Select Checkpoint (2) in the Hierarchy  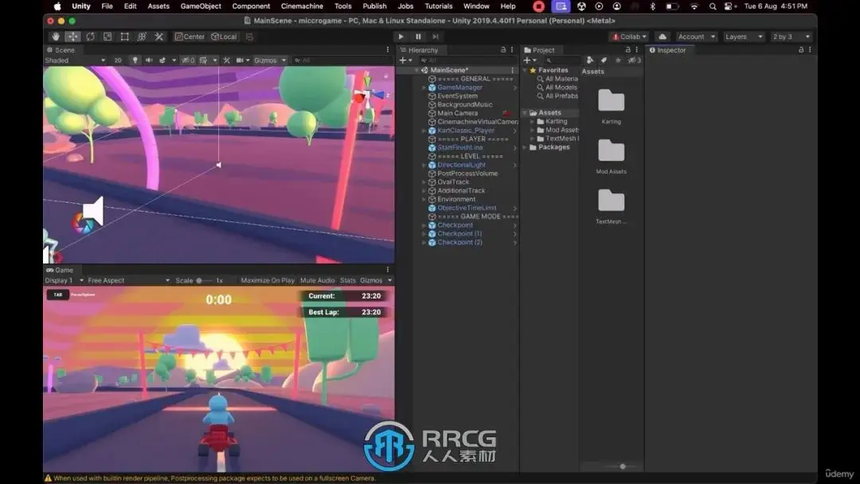pos(459,242)
